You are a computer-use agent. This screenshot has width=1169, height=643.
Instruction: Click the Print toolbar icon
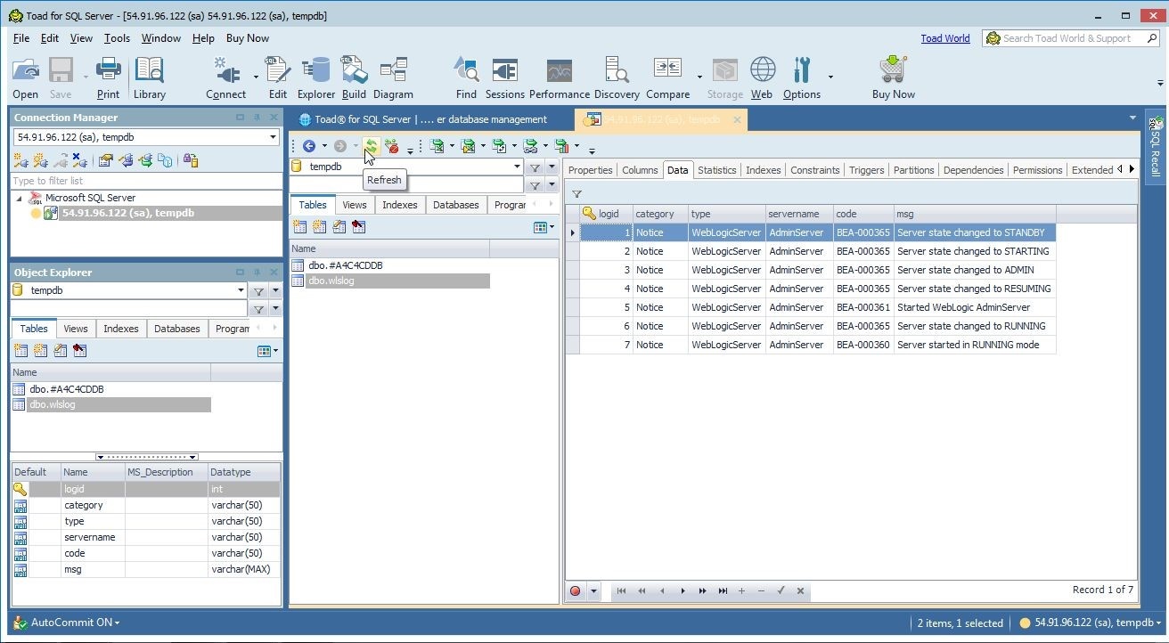point(108,78)
